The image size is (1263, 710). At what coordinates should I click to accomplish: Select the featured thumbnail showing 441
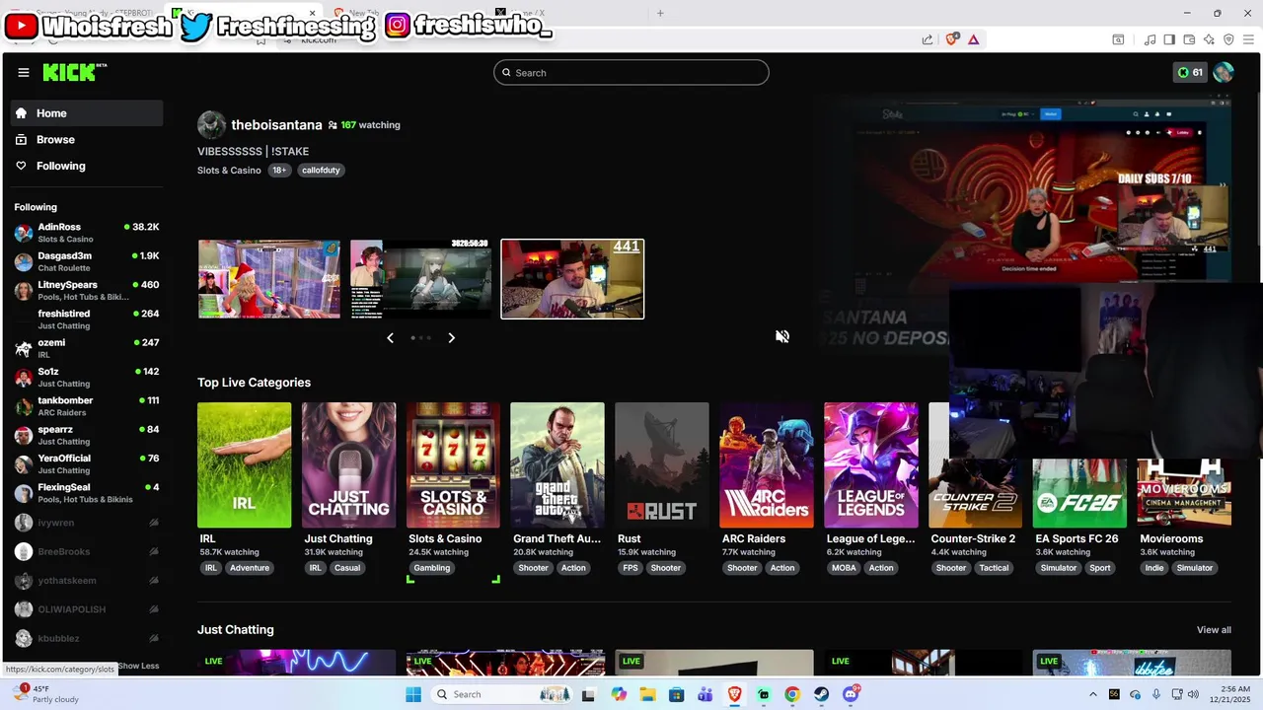click(572, 279)
